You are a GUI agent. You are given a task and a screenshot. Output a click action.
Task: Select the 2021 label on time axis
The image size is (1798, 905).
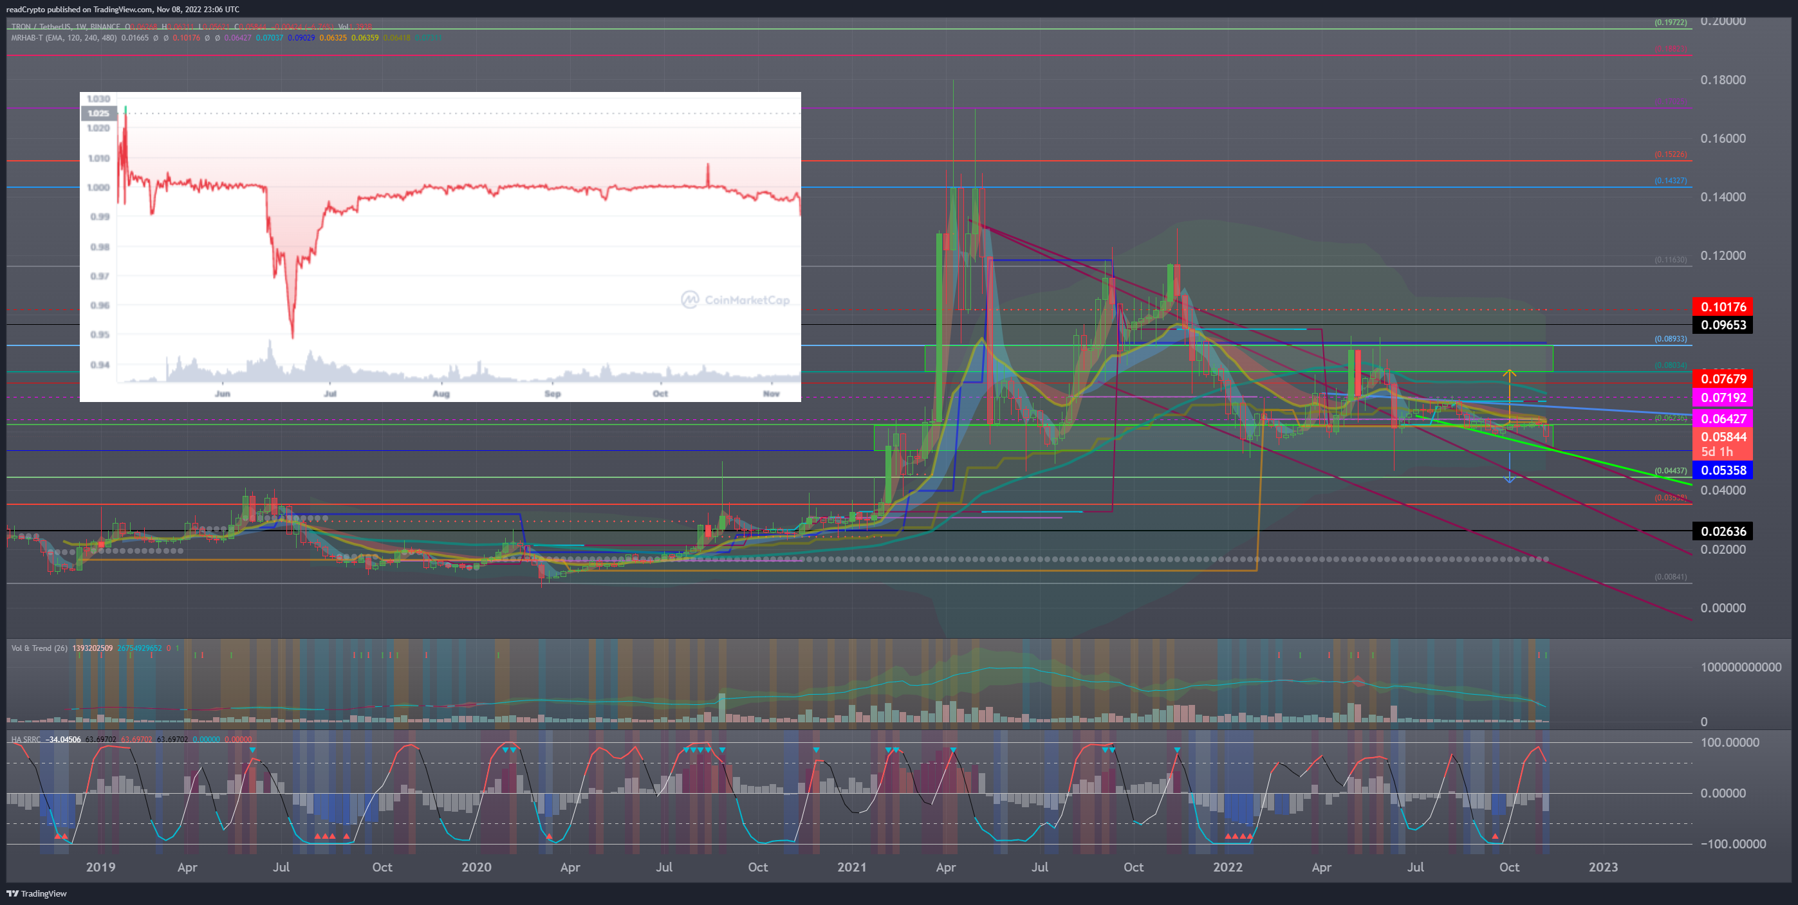coord(851,866)
